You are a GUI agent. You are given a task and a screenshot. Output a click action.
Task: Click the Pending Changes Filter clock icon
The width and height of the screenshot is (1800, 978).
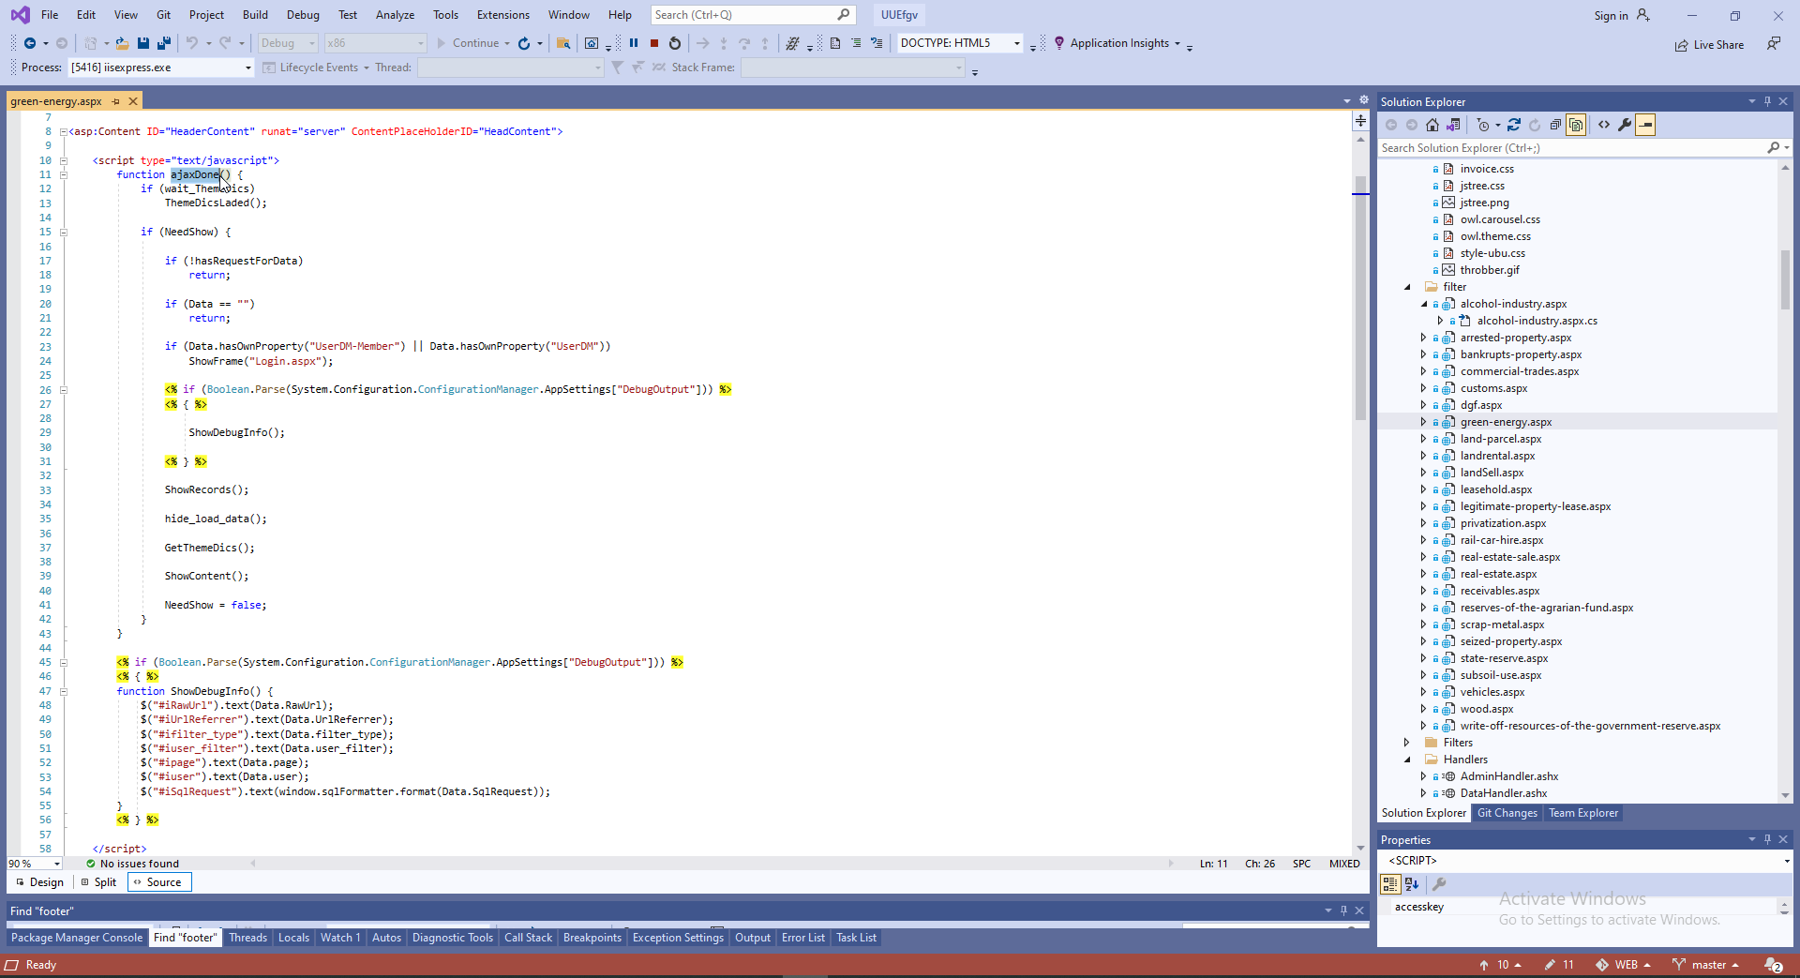pyautogui.click(x=1482, y=125)
